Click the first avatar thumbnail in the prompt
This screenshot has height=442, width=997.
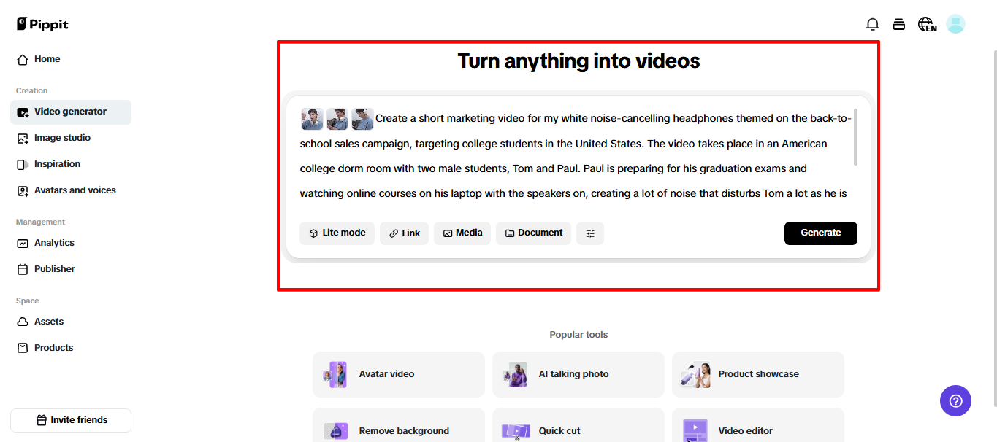pyautogui.click(x=312, y=118)
